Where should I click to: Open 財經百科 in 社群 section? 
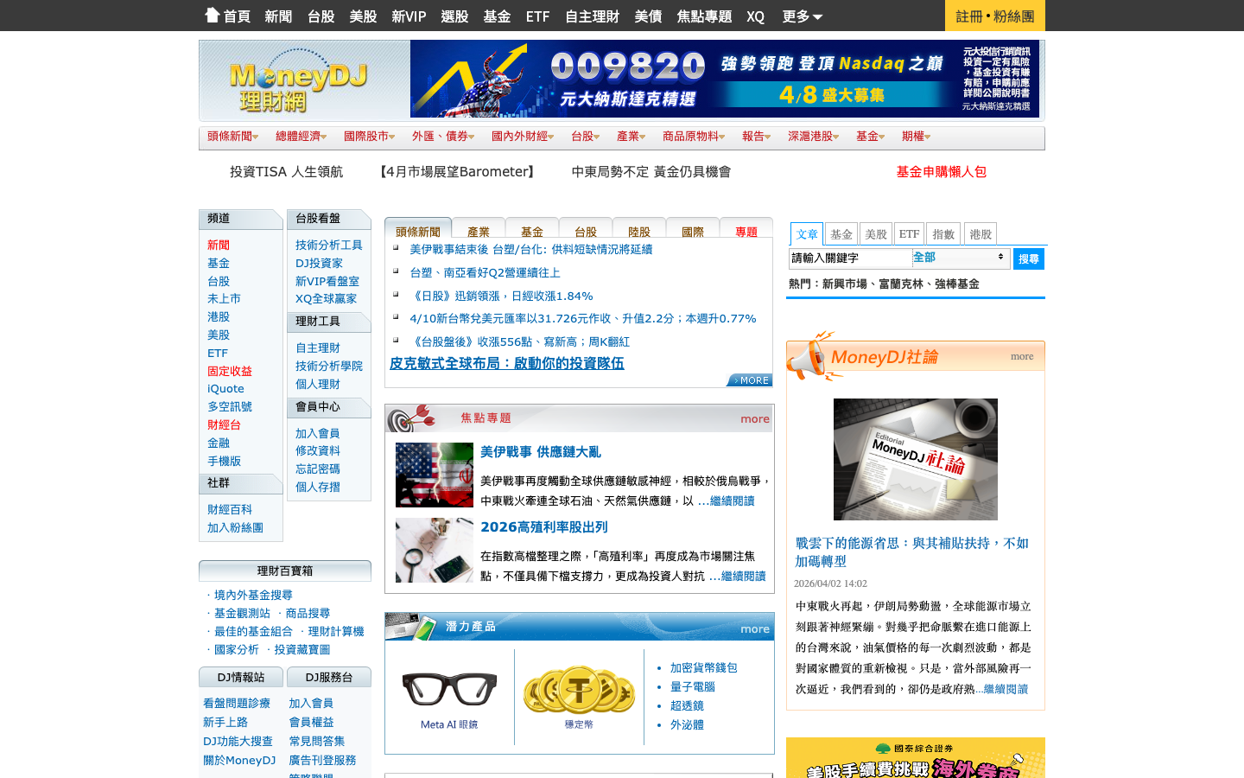click(230, 510)
